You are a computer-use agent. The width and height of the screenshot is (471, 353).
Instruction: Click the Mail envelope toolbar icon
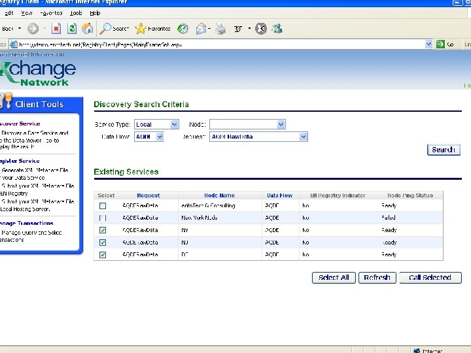pos(201,28)
